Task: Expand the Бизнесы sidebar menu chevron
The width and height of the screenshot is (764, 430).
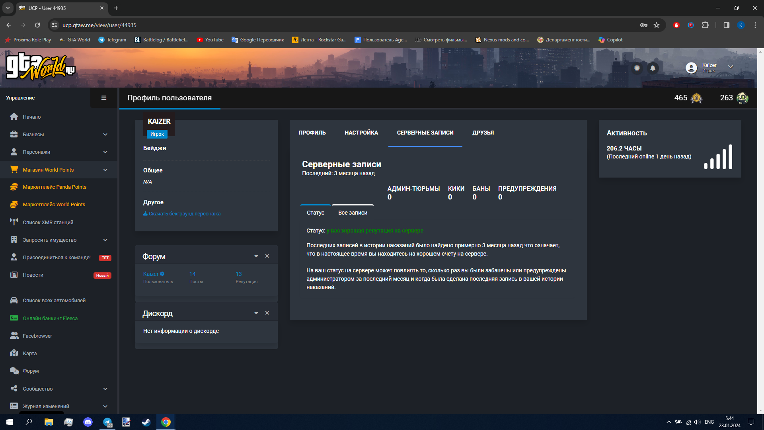Action: (105, 135)
